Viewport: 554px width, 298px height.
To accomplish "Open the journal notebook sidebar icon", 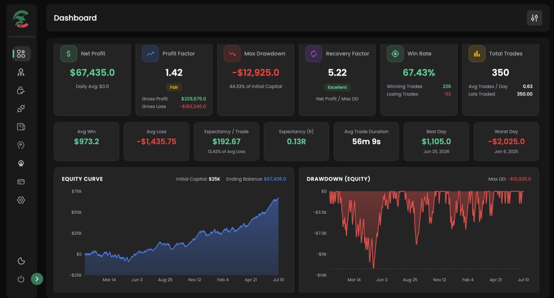I will point(21,127).
